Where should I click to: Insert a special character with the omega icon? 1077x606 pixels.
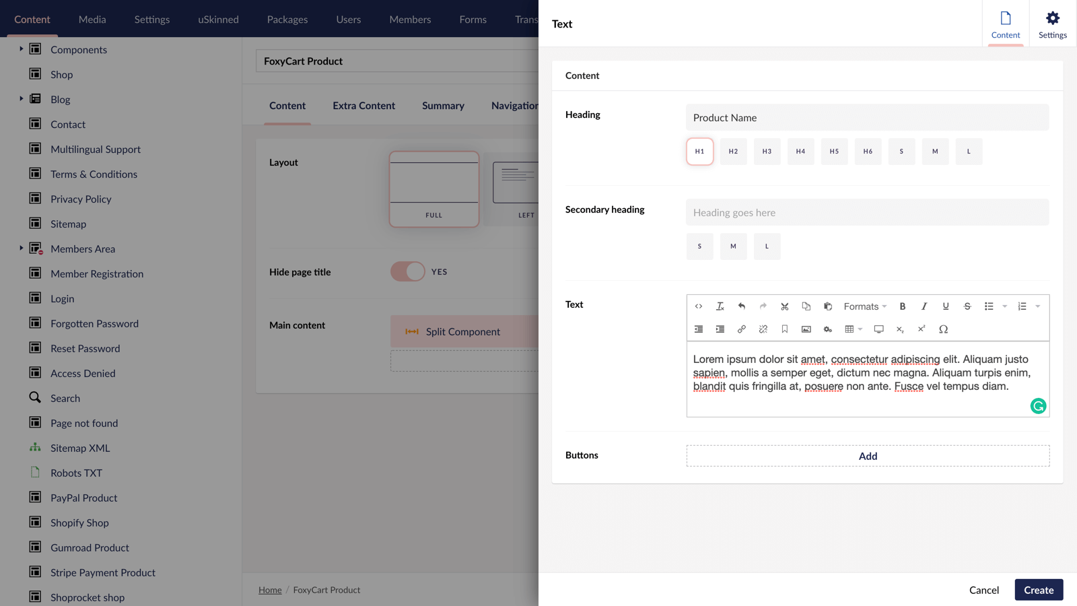point(944,329)
